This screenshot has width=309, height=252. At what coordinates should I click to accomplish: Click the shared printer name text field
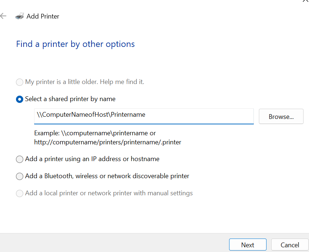144,116
